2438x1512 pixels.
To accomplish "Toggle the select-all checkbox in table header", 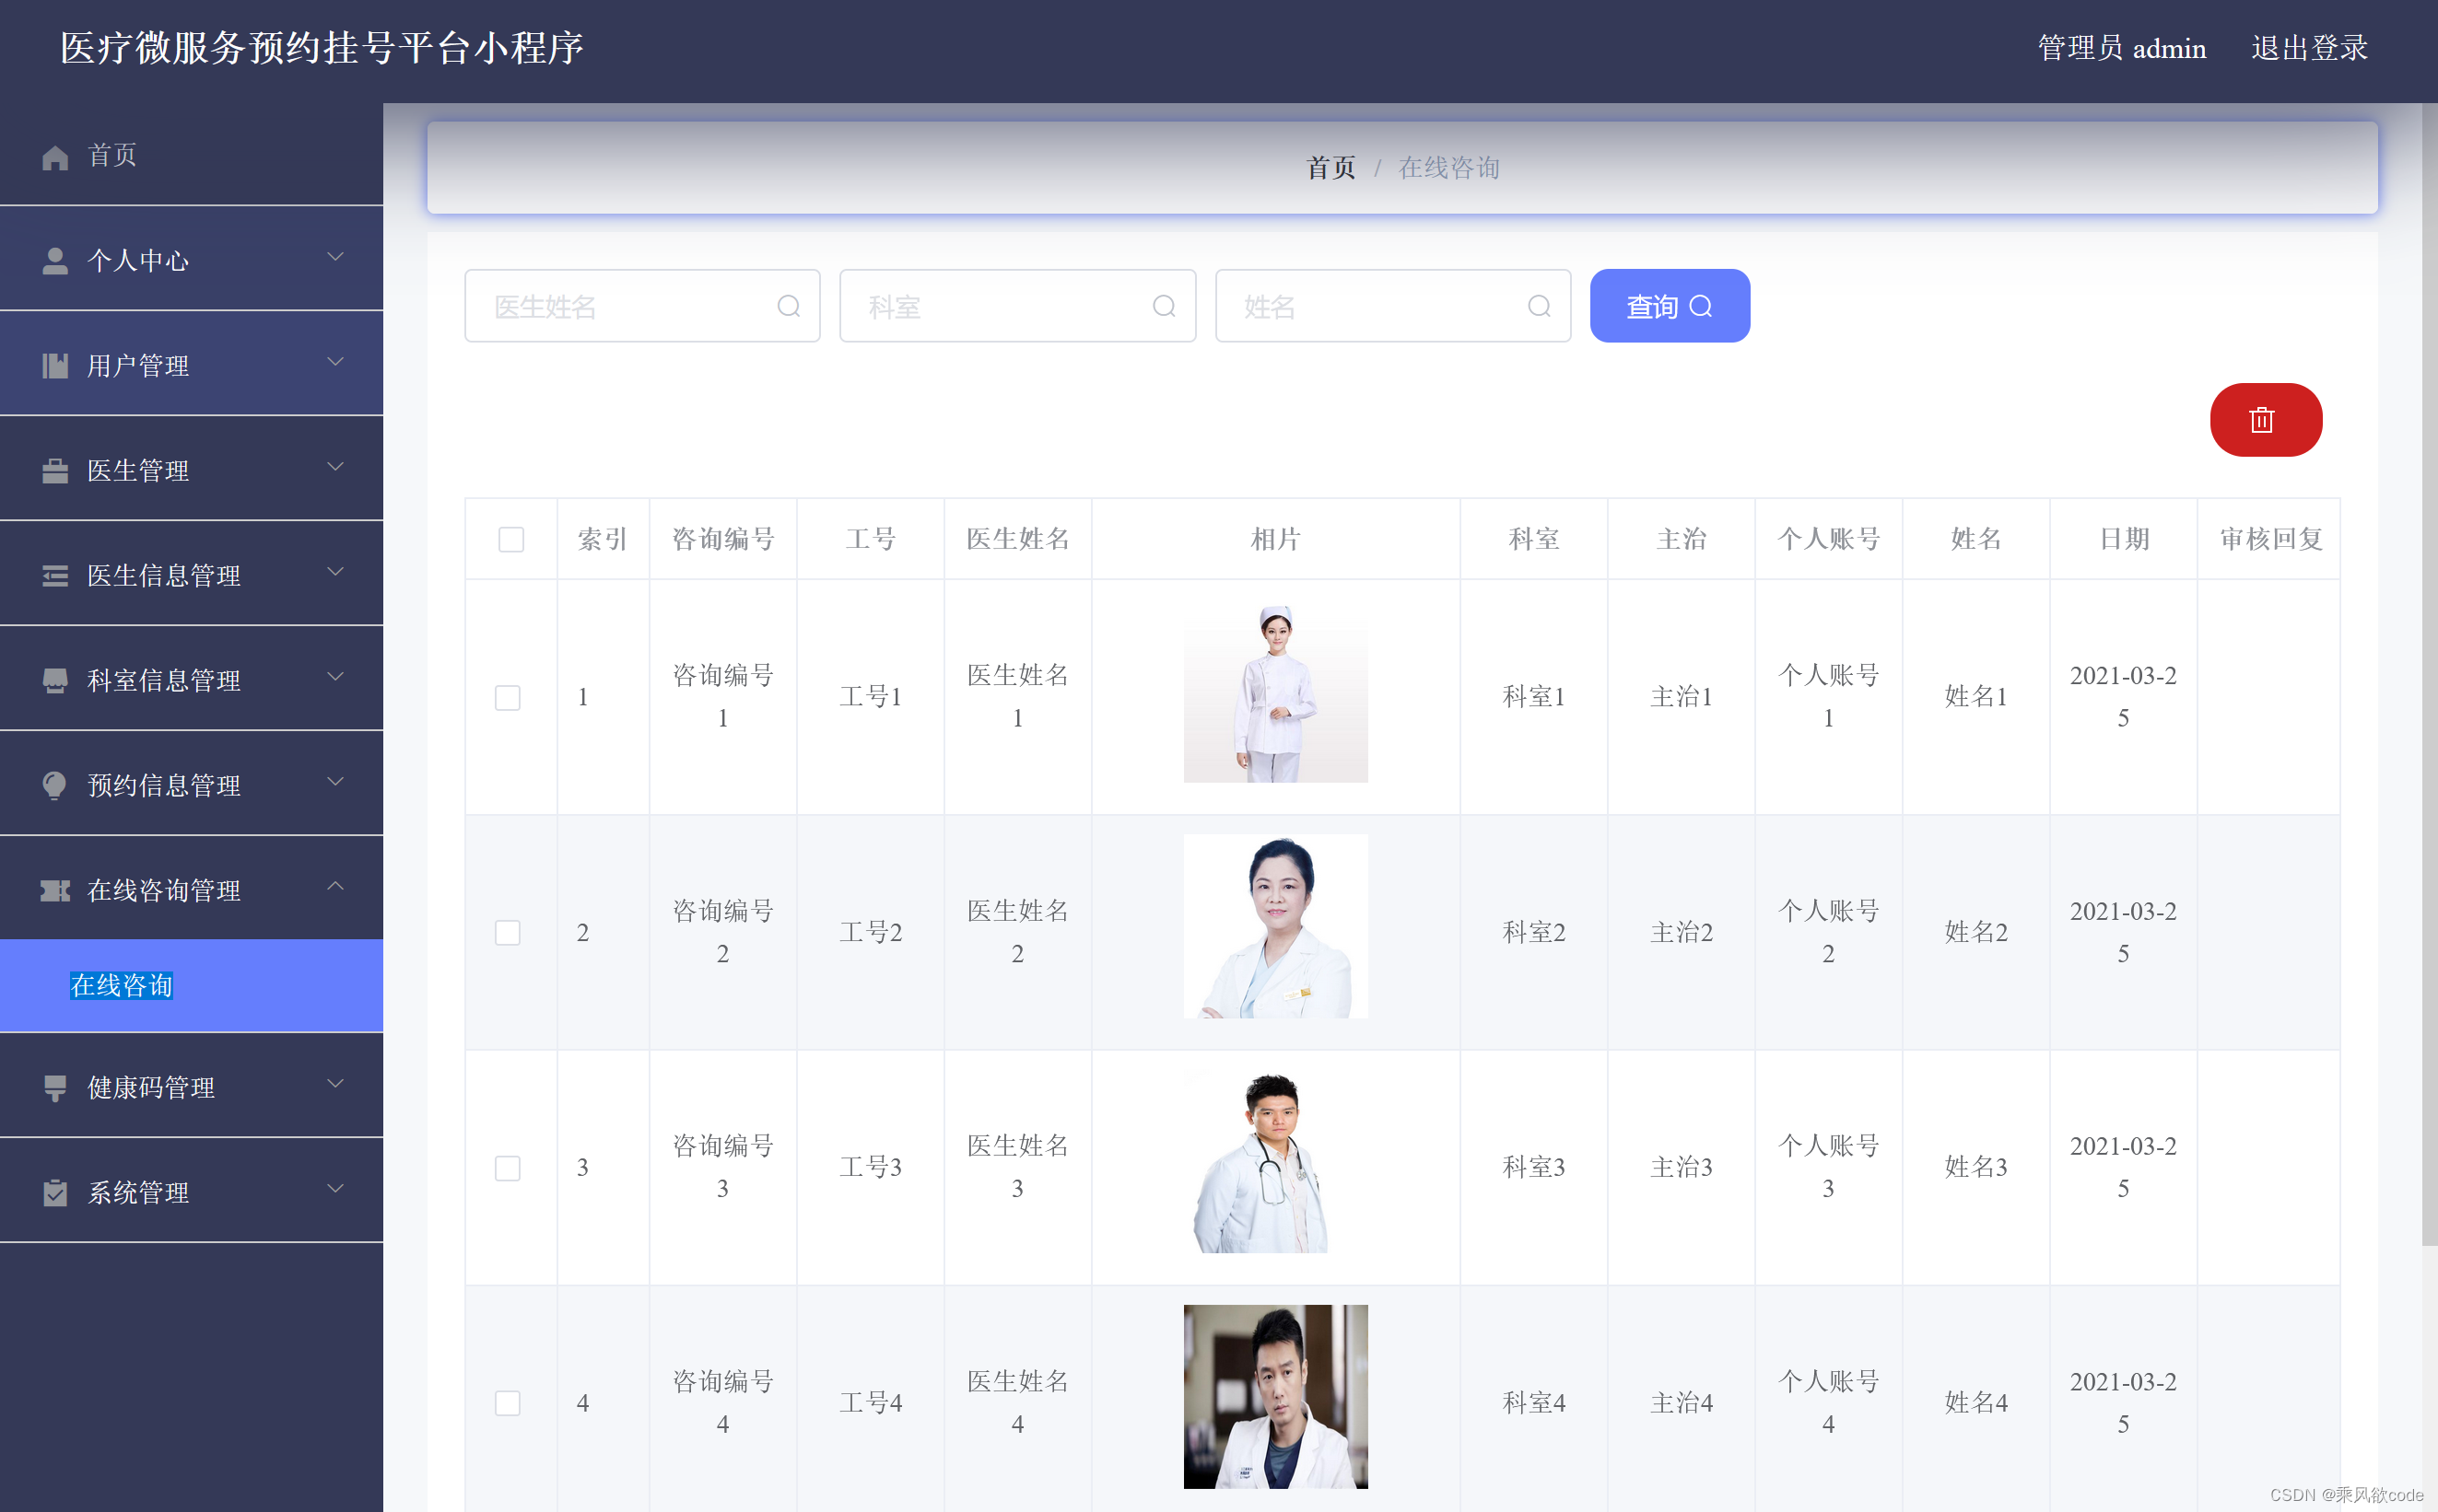I will tap(511, 540).
